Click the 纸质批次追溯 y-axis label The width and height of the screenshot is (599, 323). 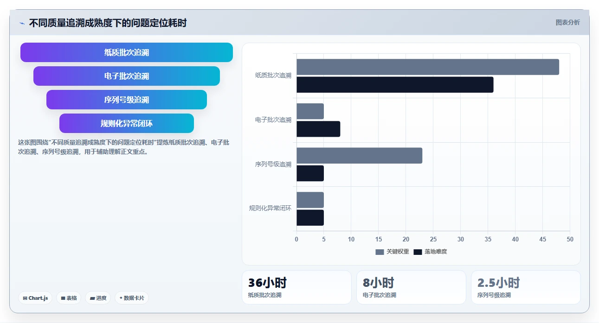click(x=273, y=76)
